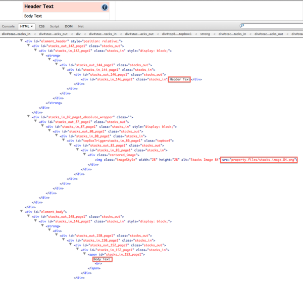Select first div#stac...tacks_in breadcrumb
This screenshot has width=303, height=281.
(16, 34)
